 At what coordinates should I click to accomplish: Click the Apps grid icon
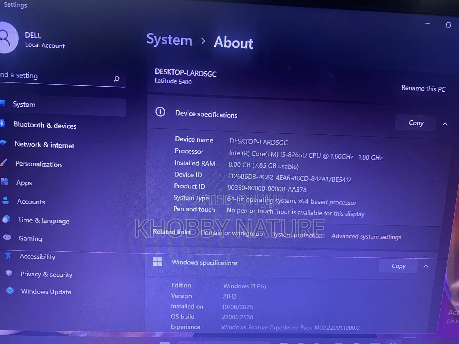coord(4,181)
